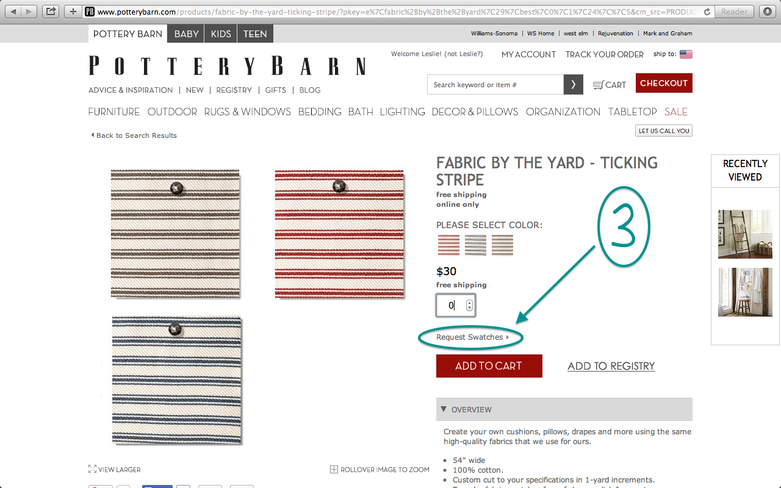781x488 pixels.
Task: Select the gray stripe color swatch
Action: 475,245
